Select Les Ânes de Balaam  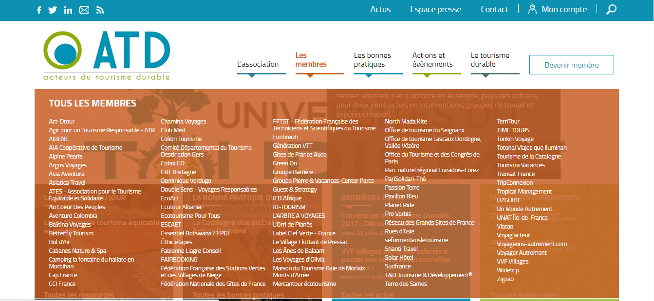point(299,251)
